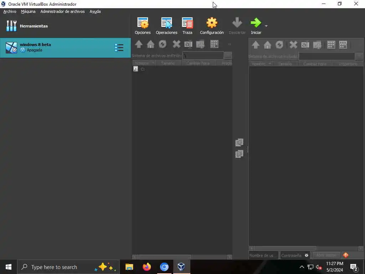The image size is (365, 274).
Task: Sort host files by Nombre column
Action: point(144,63)
